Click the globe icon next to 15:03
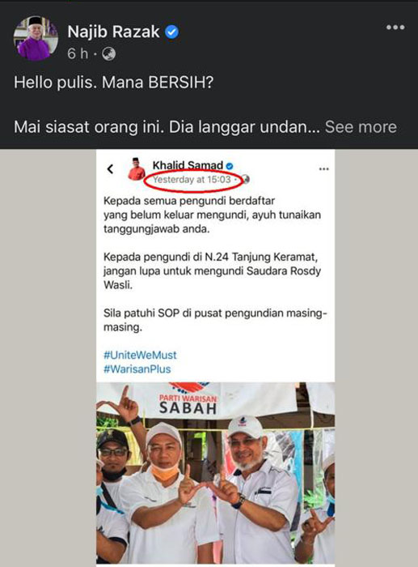 click(x=246, y=179)
